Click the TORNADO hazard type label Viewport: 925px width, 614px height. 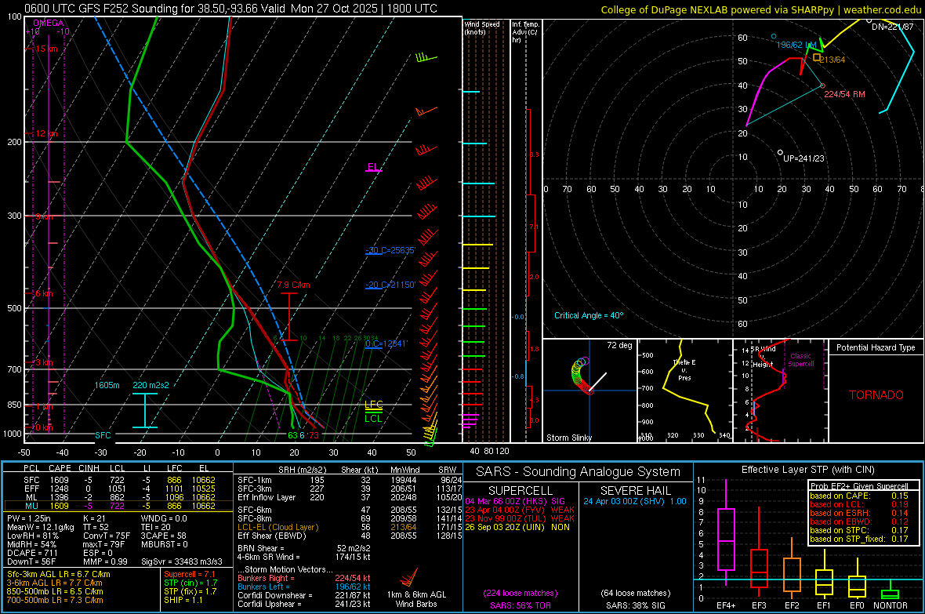tap(876, 395)
